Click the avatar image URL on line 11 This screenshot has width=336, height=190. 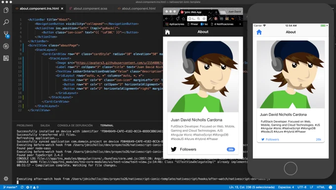click(120, 63)
